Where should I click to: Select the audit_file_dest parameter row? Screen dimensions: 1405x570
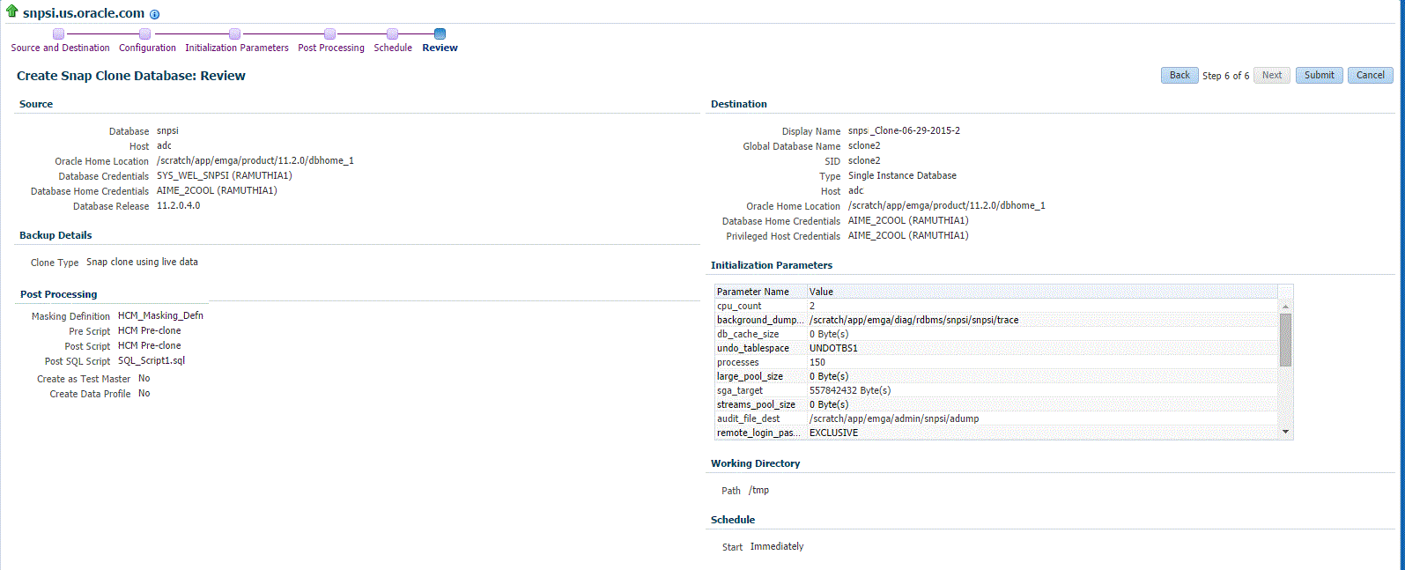tap(996, 418)
